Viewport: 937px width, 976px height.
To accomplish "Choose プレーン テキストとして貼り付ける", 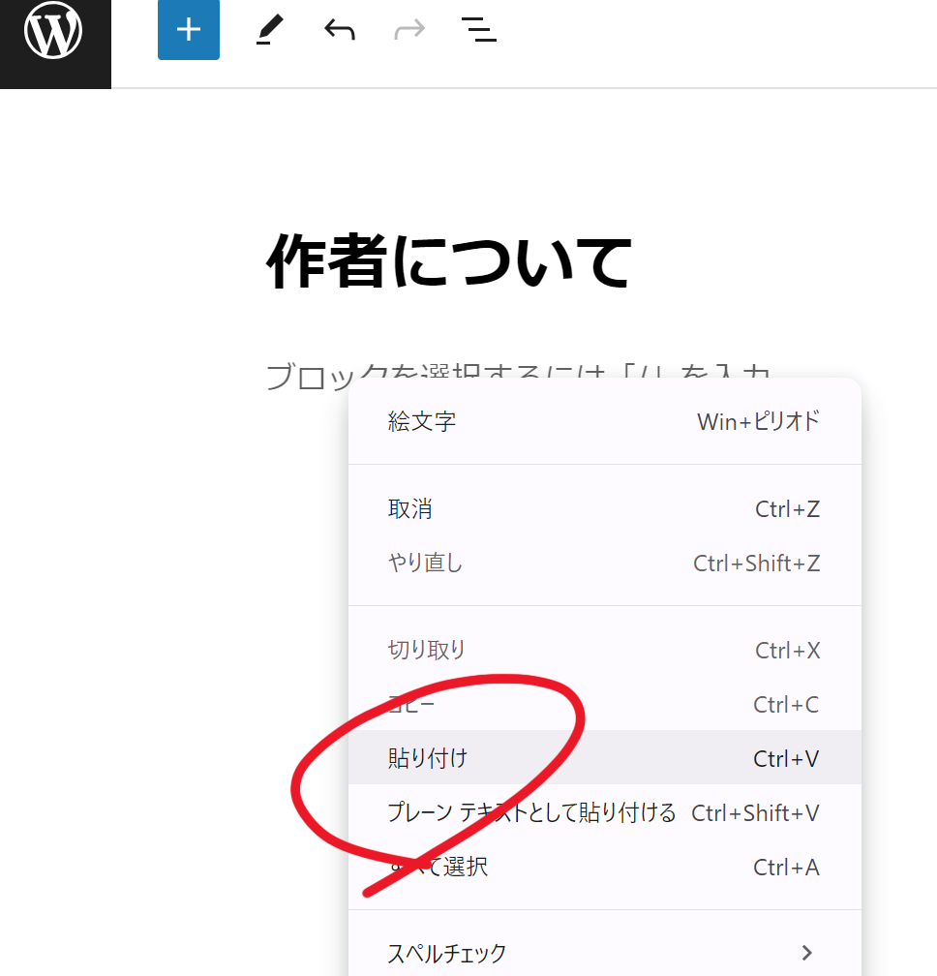I will click(531, 812).
